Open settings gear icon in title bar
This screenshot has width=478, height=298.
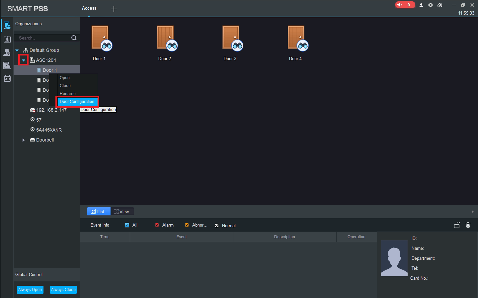click(x=431, y=5)
